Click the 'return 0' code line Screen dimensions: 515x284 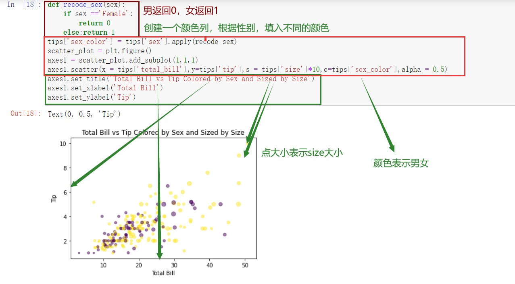(x=94, y=23)
